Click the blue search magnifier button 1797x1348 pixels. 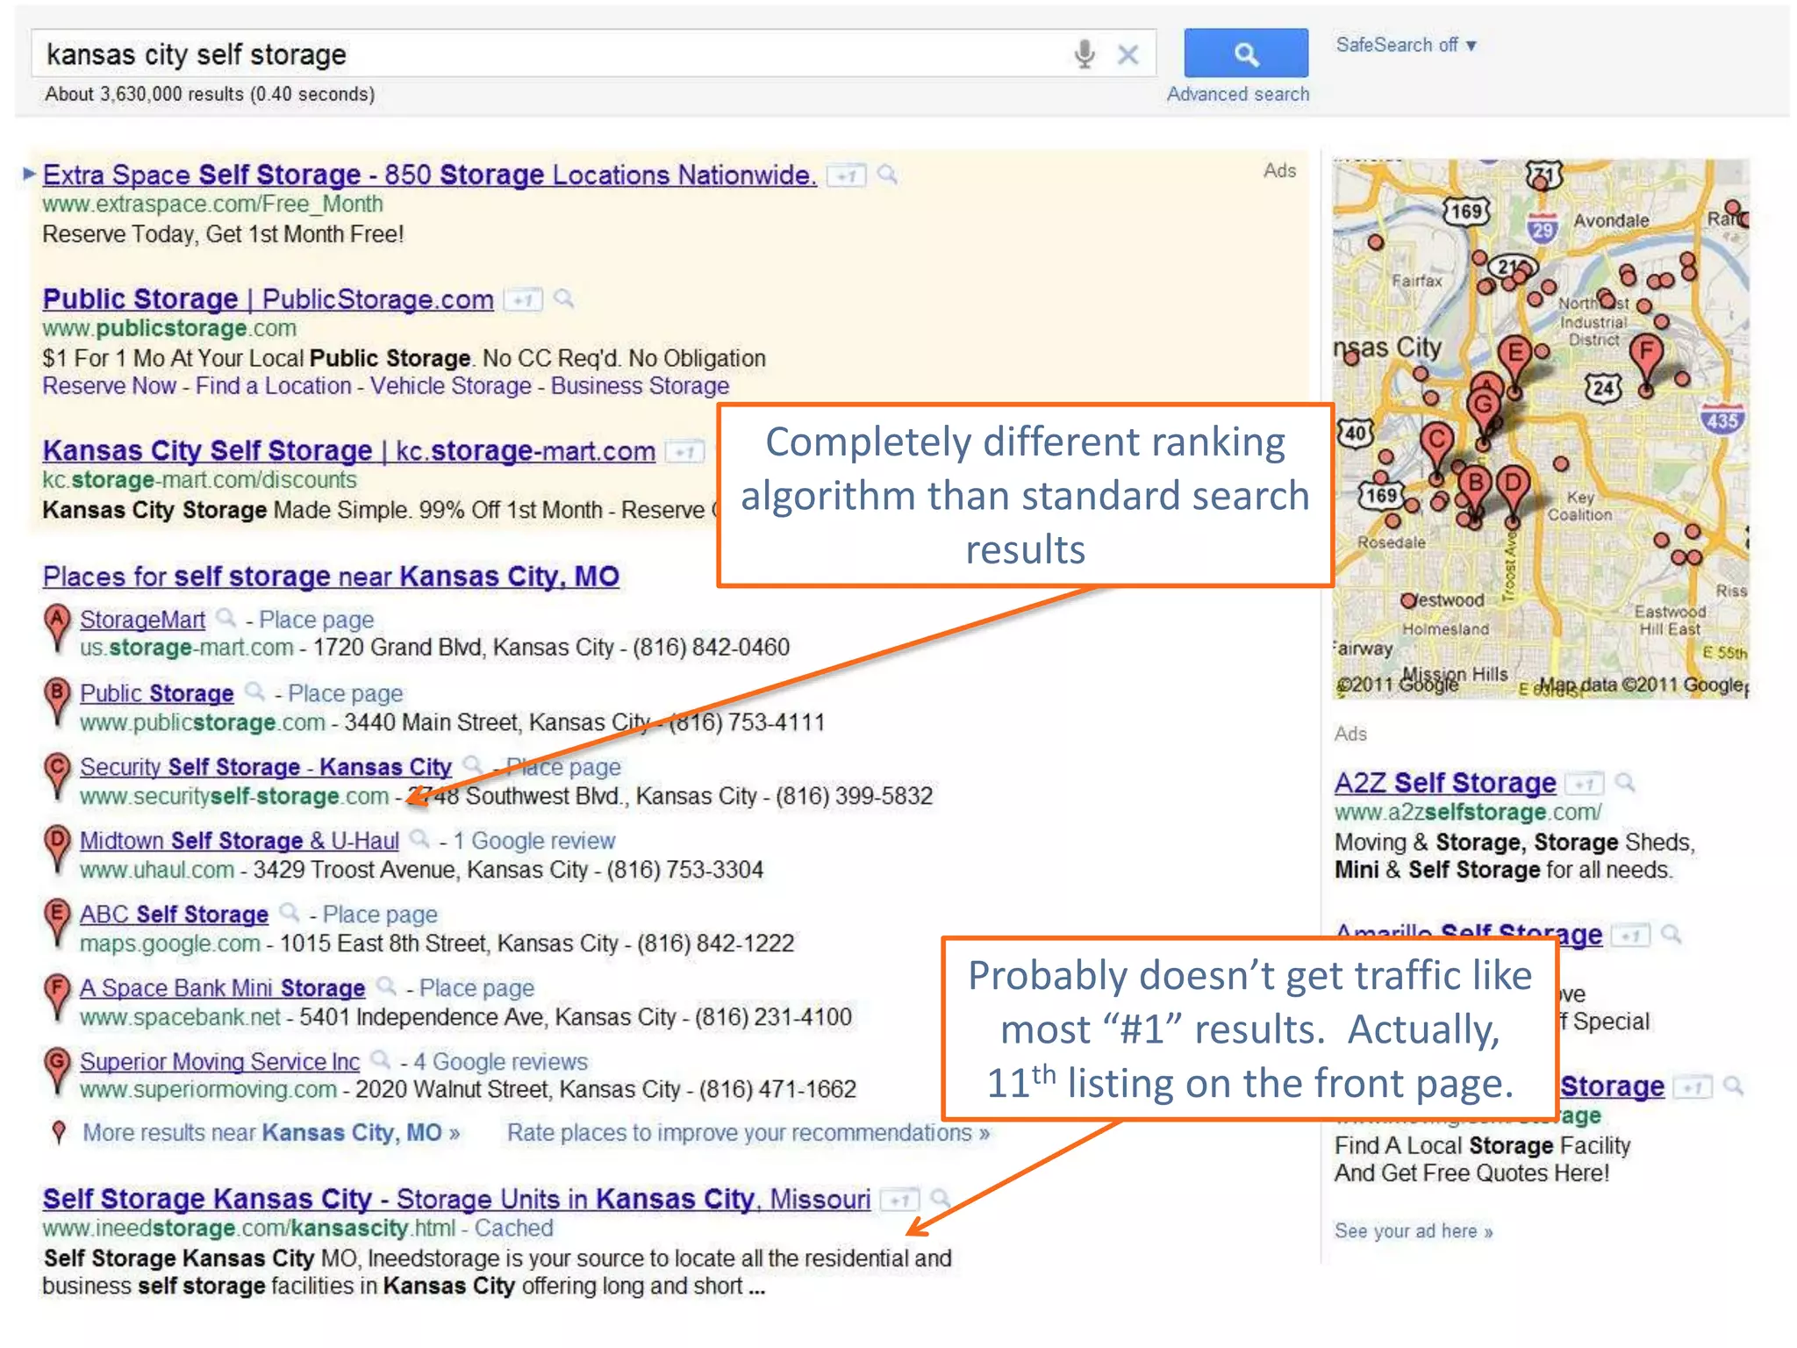[1245, 54]
